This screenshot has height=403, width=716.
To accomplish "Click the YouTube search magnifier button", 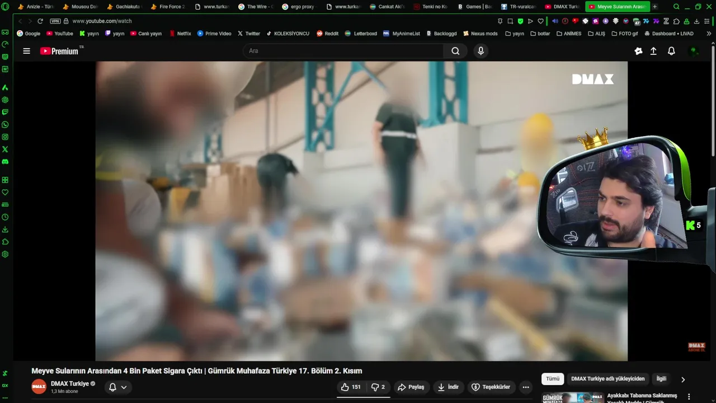I will click(x=455, y=51).
